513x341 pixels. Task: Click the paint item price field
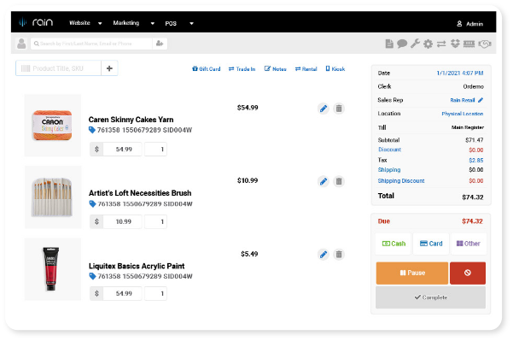123,293
